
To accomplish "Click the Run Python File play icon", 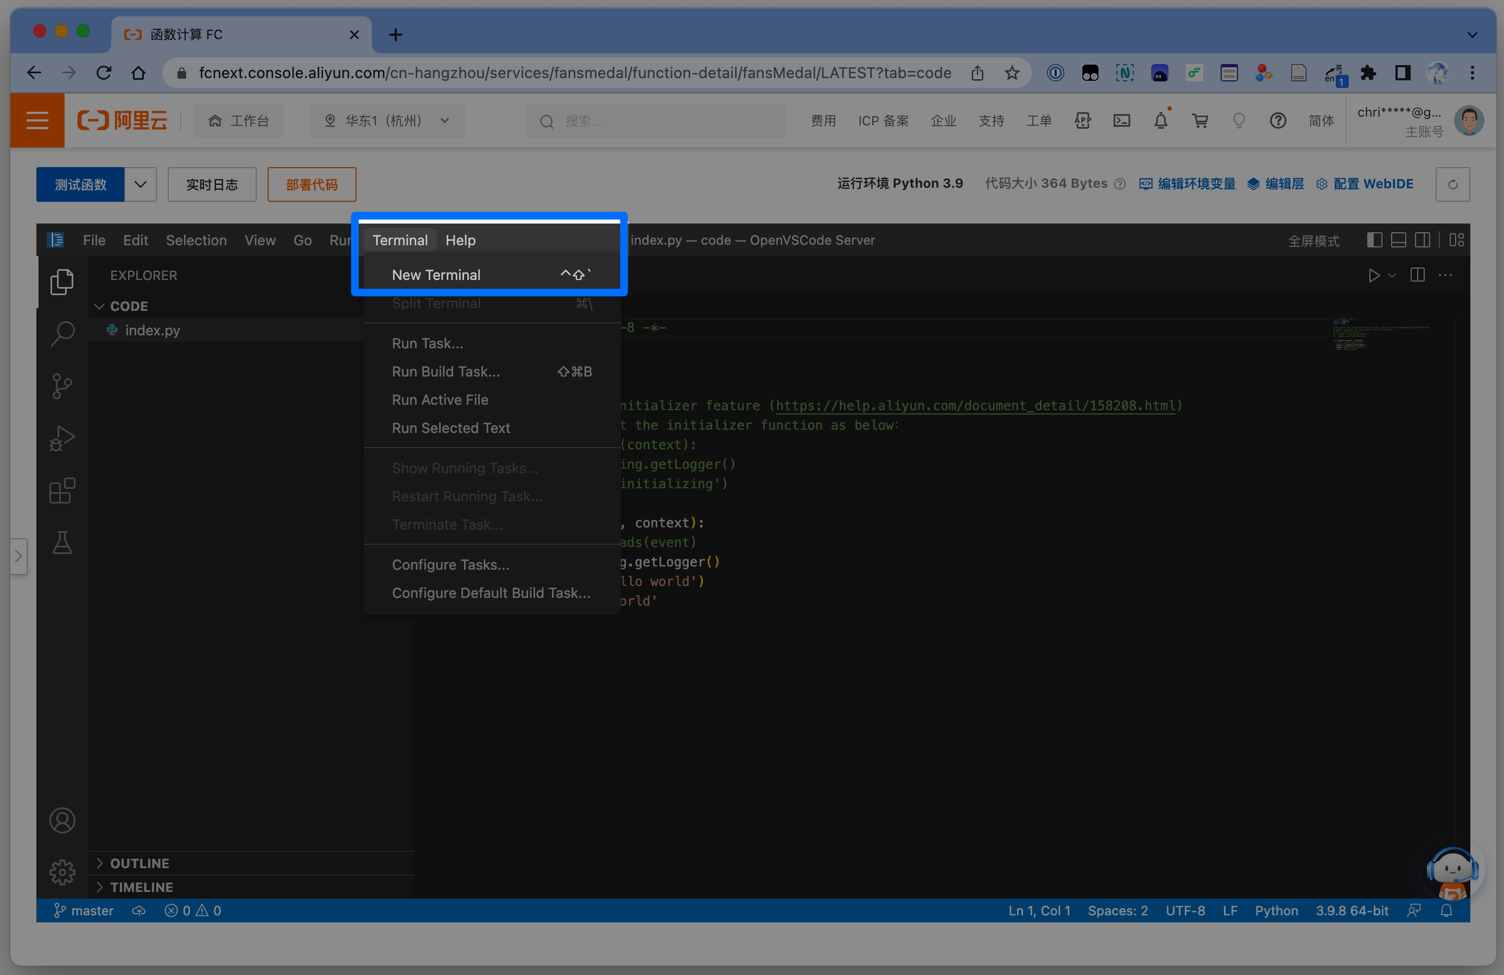I will coord(1374,276).
